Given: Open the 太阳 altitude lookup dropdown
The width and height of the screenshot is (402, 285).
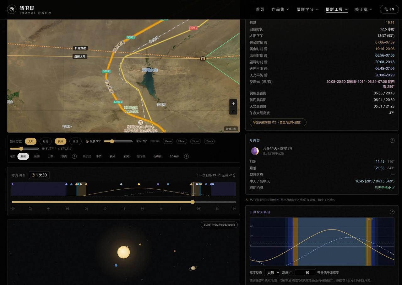Looking at the screenshot, I should 272,273.
